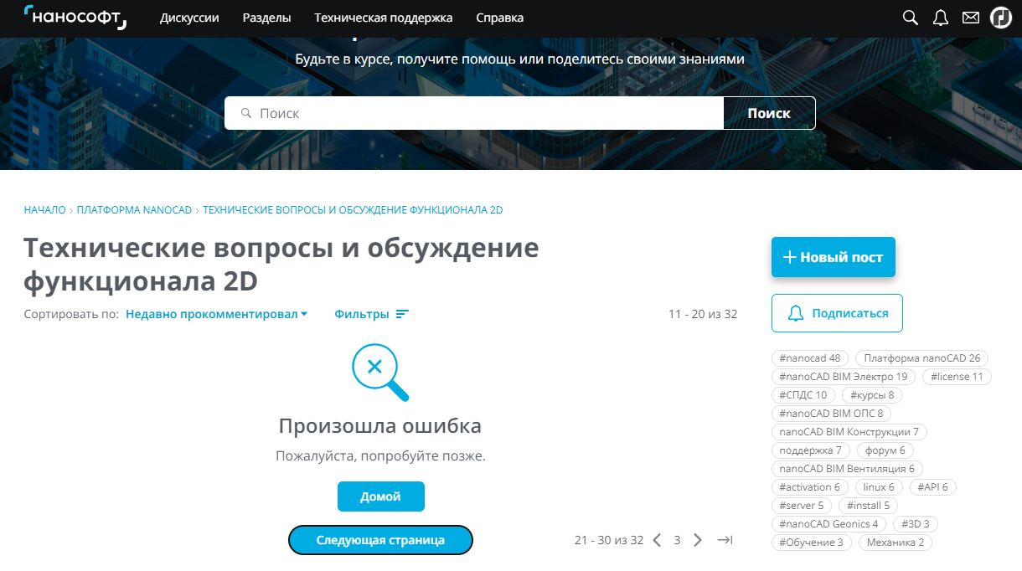The image size is (1022, 571).
Task: Select the поддержка 7 tag
Action: [811, 450]
